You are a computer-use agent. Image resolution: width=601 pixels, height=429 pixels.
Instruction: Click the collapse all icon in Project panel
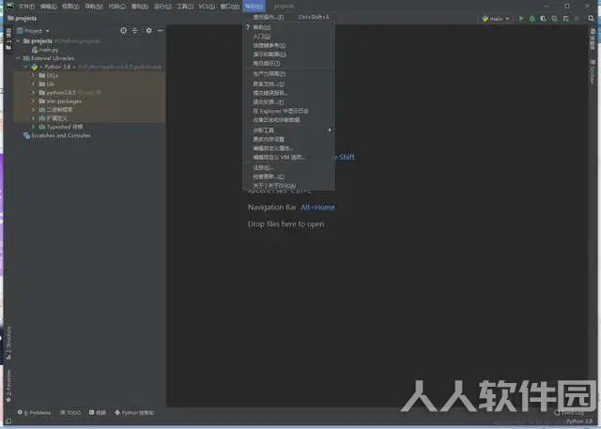[135, 31]
